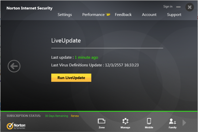This screenshot has height=132, width=198.
Task: Click the '30 Days Remaining' text
Action: [x=56, y=116]
